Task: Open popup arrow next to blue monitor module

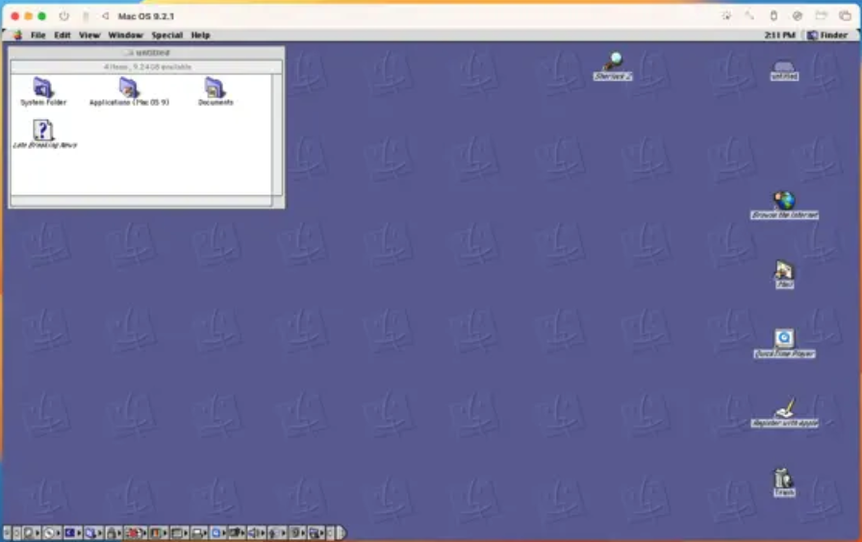Action: (79, 532)
